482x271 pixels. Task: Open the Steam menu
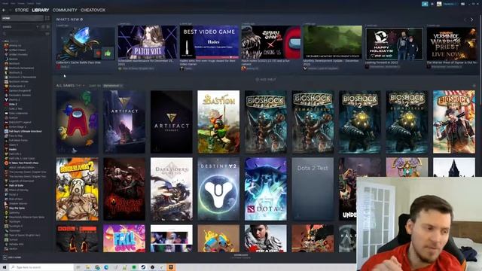tap(5, 3)
